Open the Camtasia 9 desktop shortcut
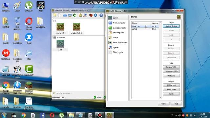The height and width of the screenshot is (118, 210). 29,70
